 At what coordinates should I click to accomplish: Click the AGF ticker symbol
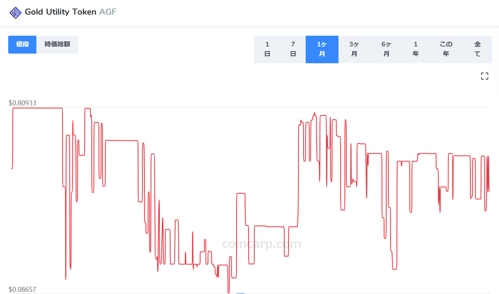(x=108, y=12)
